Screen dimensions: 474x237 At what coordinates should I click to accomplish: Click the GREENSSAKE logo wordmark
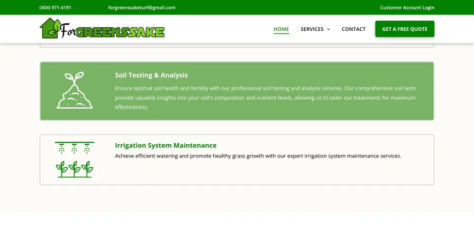point(119,32)
